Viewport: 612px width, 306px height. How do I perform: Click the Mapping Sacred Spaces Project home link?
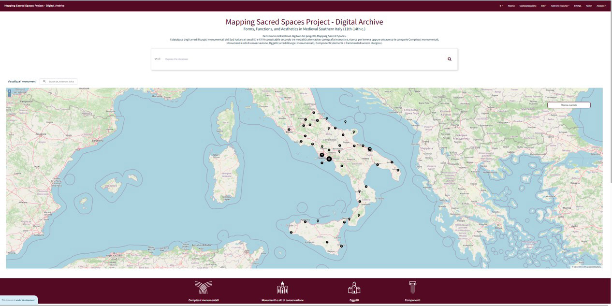point(34,6)
